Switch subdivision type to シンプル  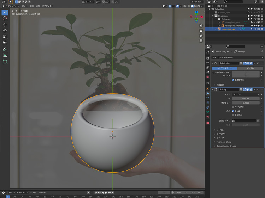pyautogui.click(x=249, y=68)
